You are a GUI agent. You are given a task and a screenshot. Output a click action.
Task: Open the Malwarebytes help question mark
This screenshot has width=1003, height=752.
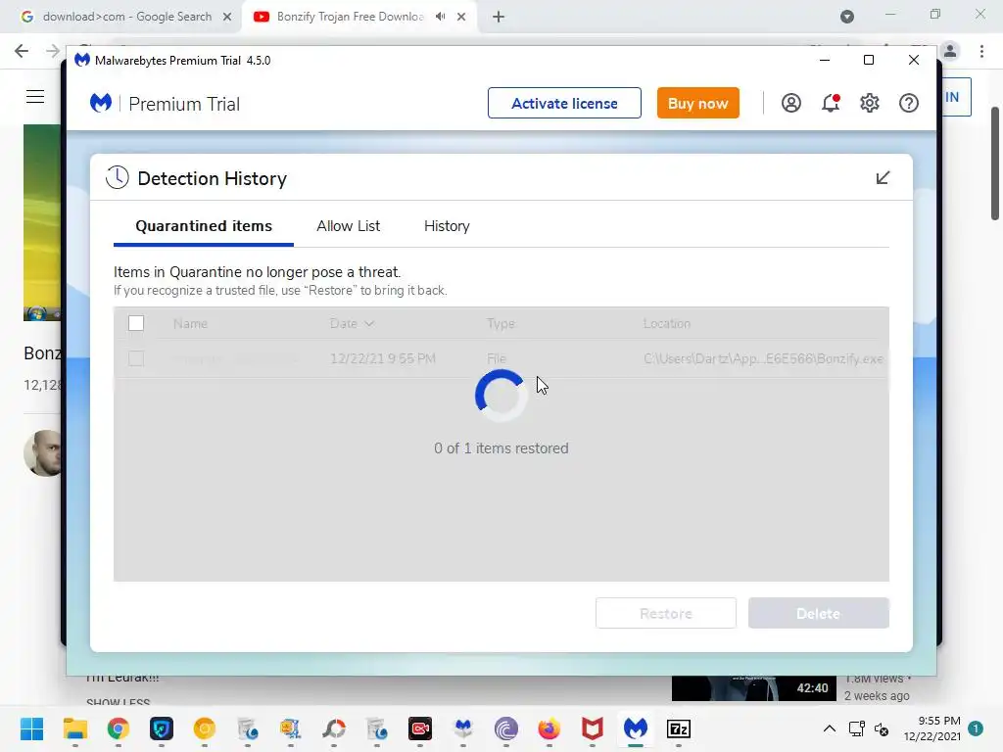tap(908, 103)
